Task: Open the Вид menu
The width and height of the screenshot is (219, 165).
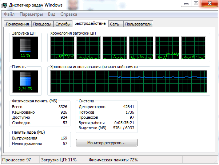Action: (52, 14)
